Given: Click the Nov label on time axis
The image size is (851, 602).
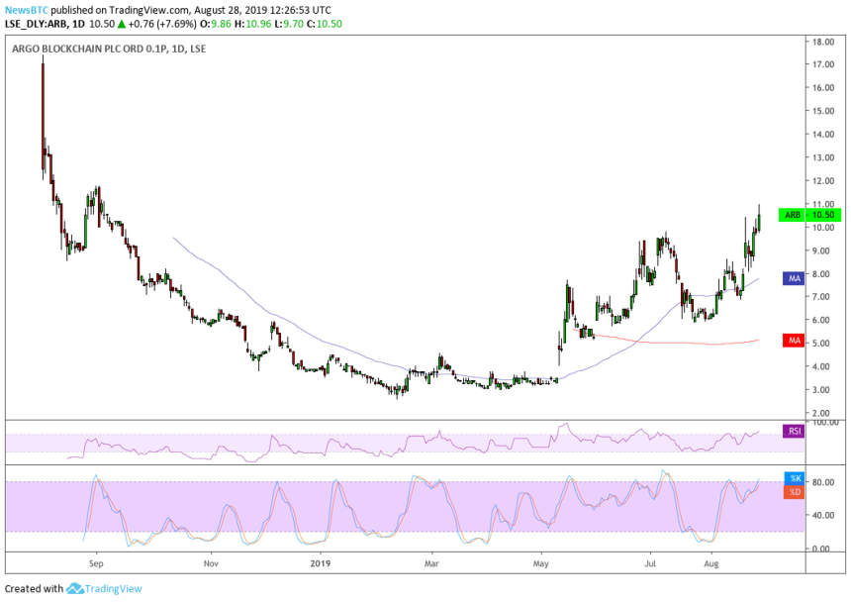Looking at the screenshot, I should [x=211, y=563].
